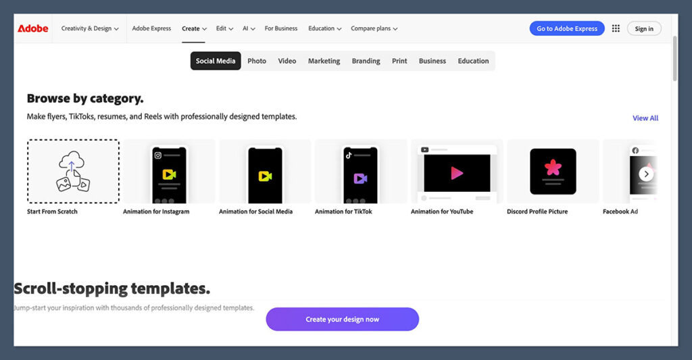Click the Start From Scratch upload icon
Viewport: 692px width, 360px height.
(x=73, y=171)
